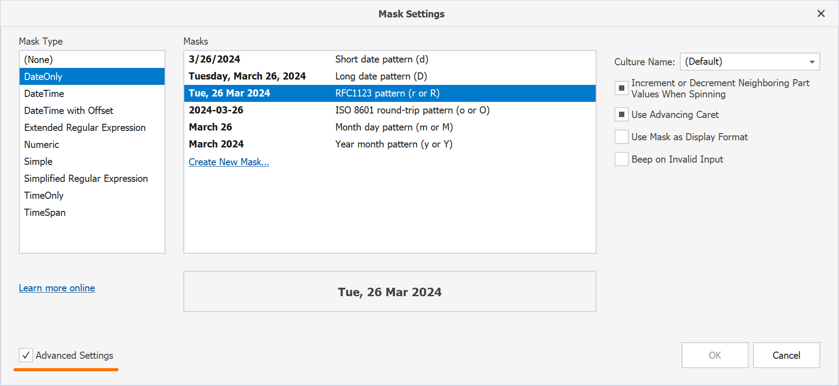
Task: Click the Create New Mask link
Action: coord(229,162)
